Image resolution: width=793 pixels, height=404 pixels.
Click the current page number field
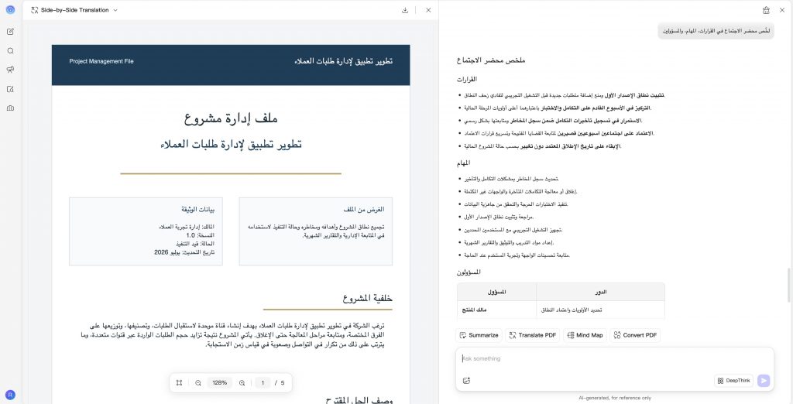pos(263,383)
